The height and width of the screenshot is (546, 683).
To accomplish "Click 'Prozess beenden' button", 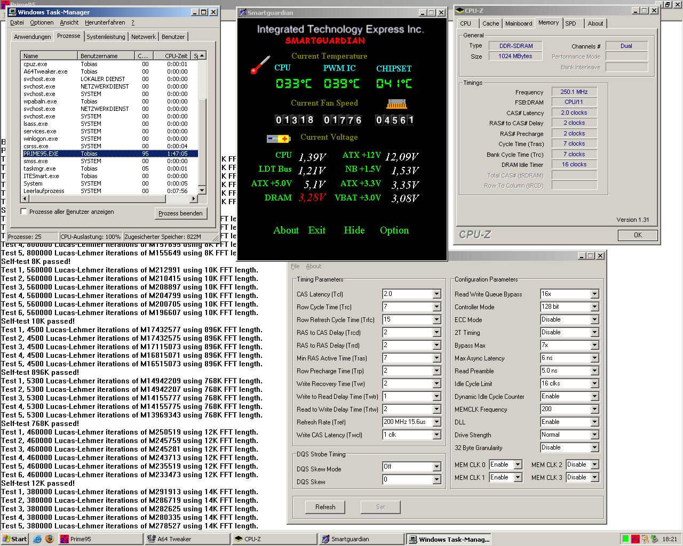I will (x=180, y=213).
